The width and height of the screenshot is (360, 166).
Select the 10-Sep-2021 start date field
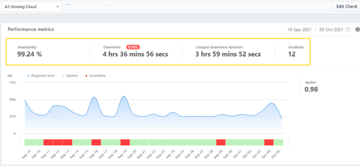click(299, 30)
